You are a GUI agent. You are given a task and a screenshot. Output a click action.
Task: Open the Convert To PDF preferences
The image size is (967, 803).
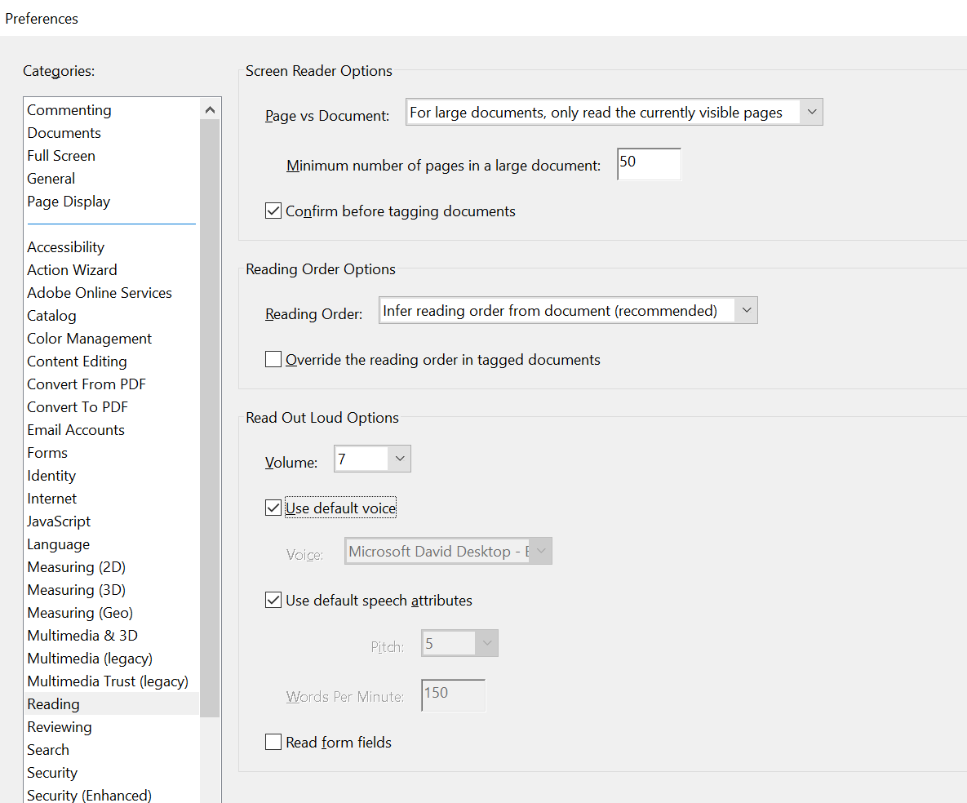tap(77, 406)
